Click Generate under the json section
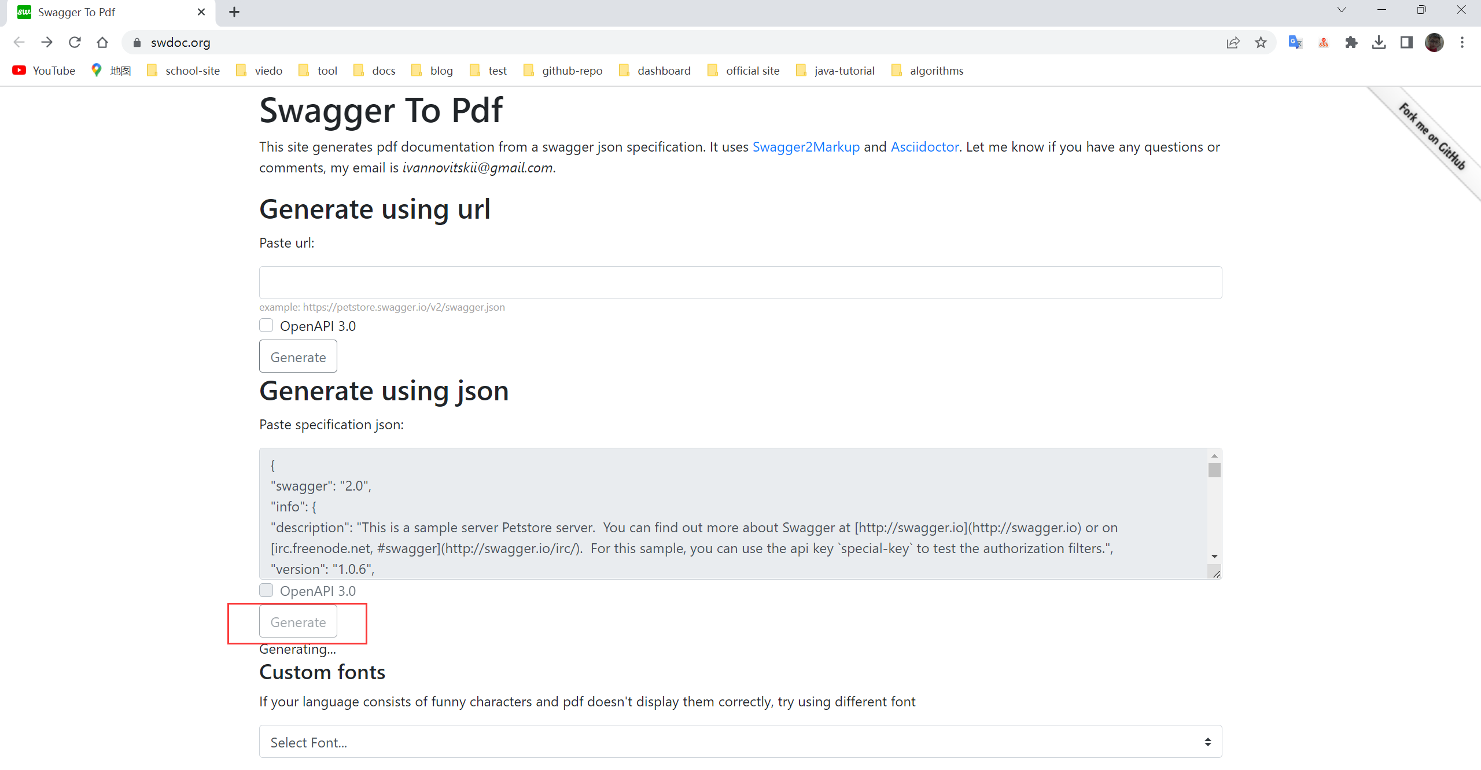 click(x=298, y=621)
